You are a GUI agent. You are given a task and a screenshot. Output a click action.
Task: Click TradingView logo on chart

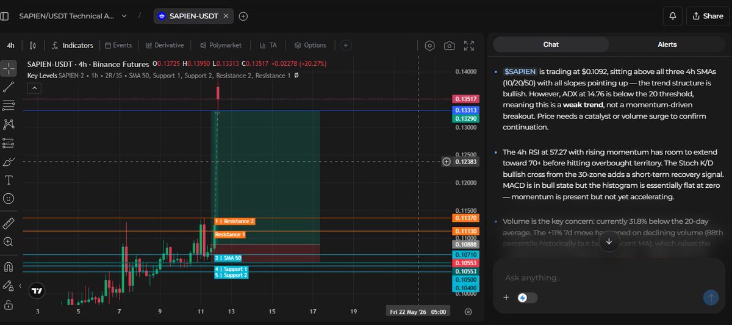pos(37,291)
